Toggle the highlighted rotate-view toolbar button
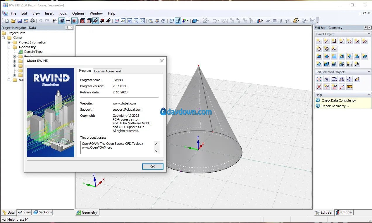 [x=96, y=21]
